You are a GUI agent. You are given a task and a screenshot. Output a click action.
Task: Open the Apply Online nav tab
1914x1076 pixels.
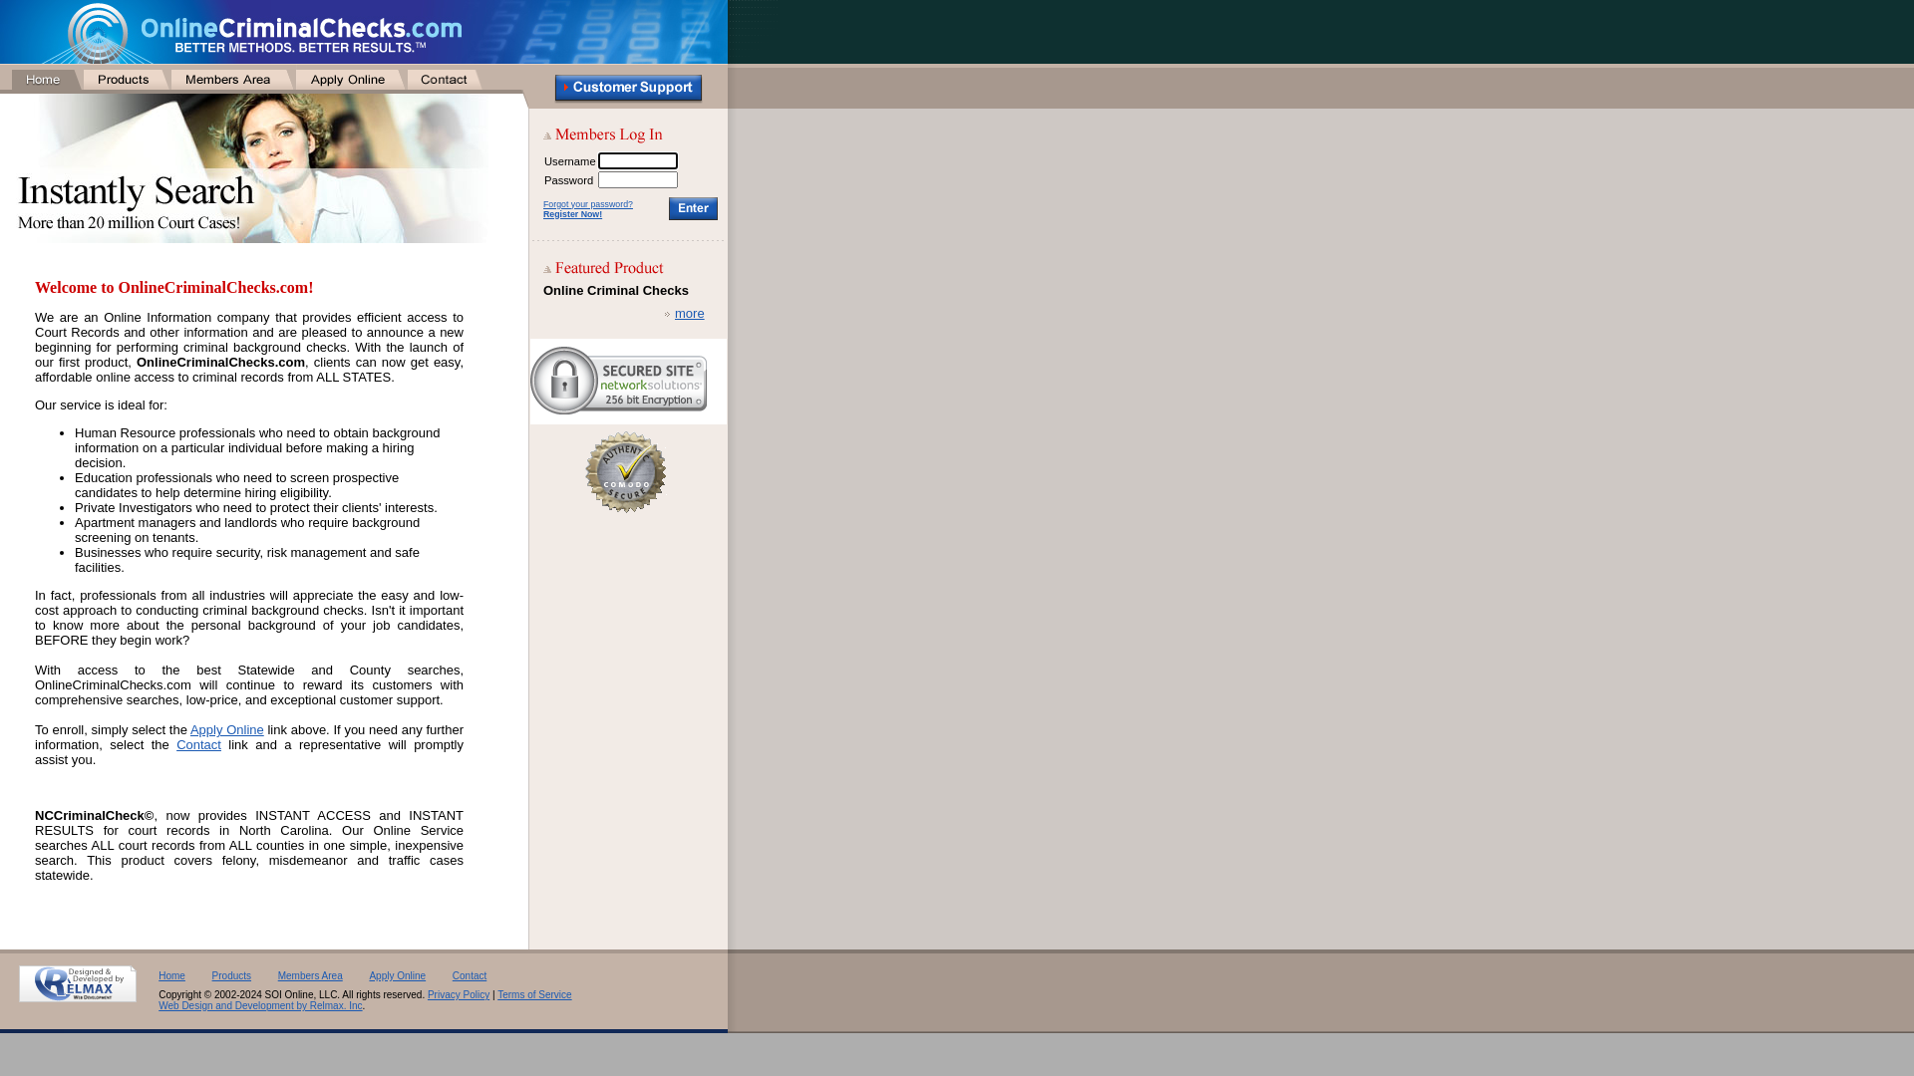pyautogui.click(x=349, y=80)
